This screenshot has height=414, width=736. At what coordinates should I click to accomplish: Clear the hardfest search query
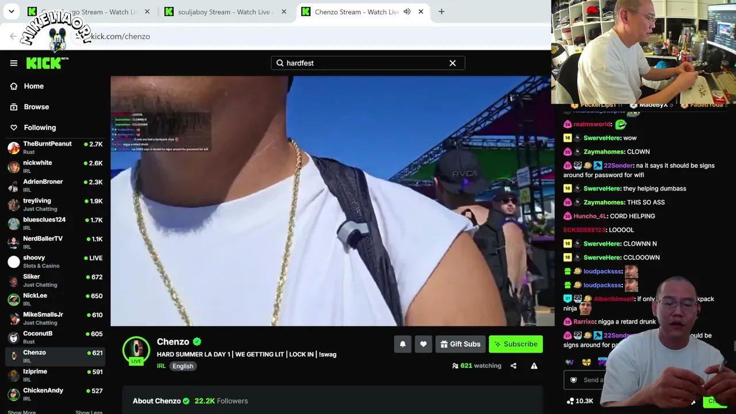point(453,63)
